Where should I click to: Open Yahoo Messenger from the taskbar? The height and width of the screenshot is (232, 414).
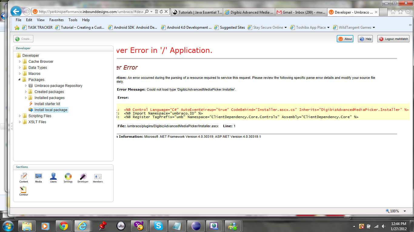pyautogui.click(x=139, y=226)
